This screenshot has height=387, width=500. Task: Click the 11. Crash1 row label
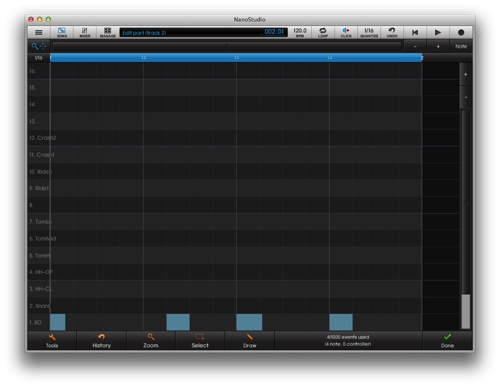tap(42, 155)
